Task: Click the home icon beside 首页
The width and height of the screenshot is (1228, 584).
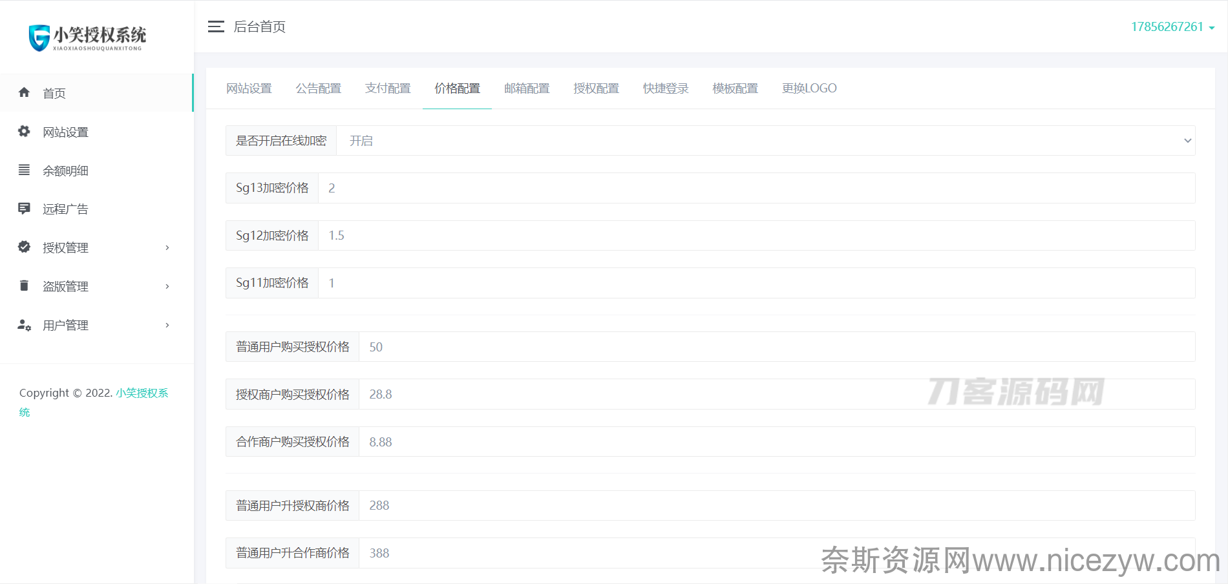Action: [24, 92]
